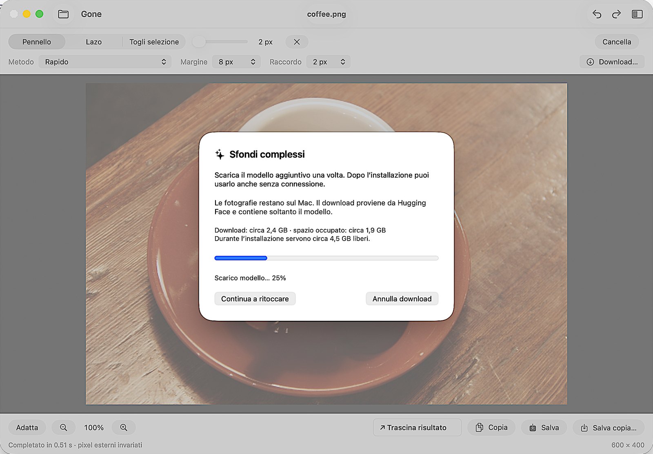Screen dimensions: 653x454
Task: Click the 100% zoom level value
Action: click(x=94, y=427)
